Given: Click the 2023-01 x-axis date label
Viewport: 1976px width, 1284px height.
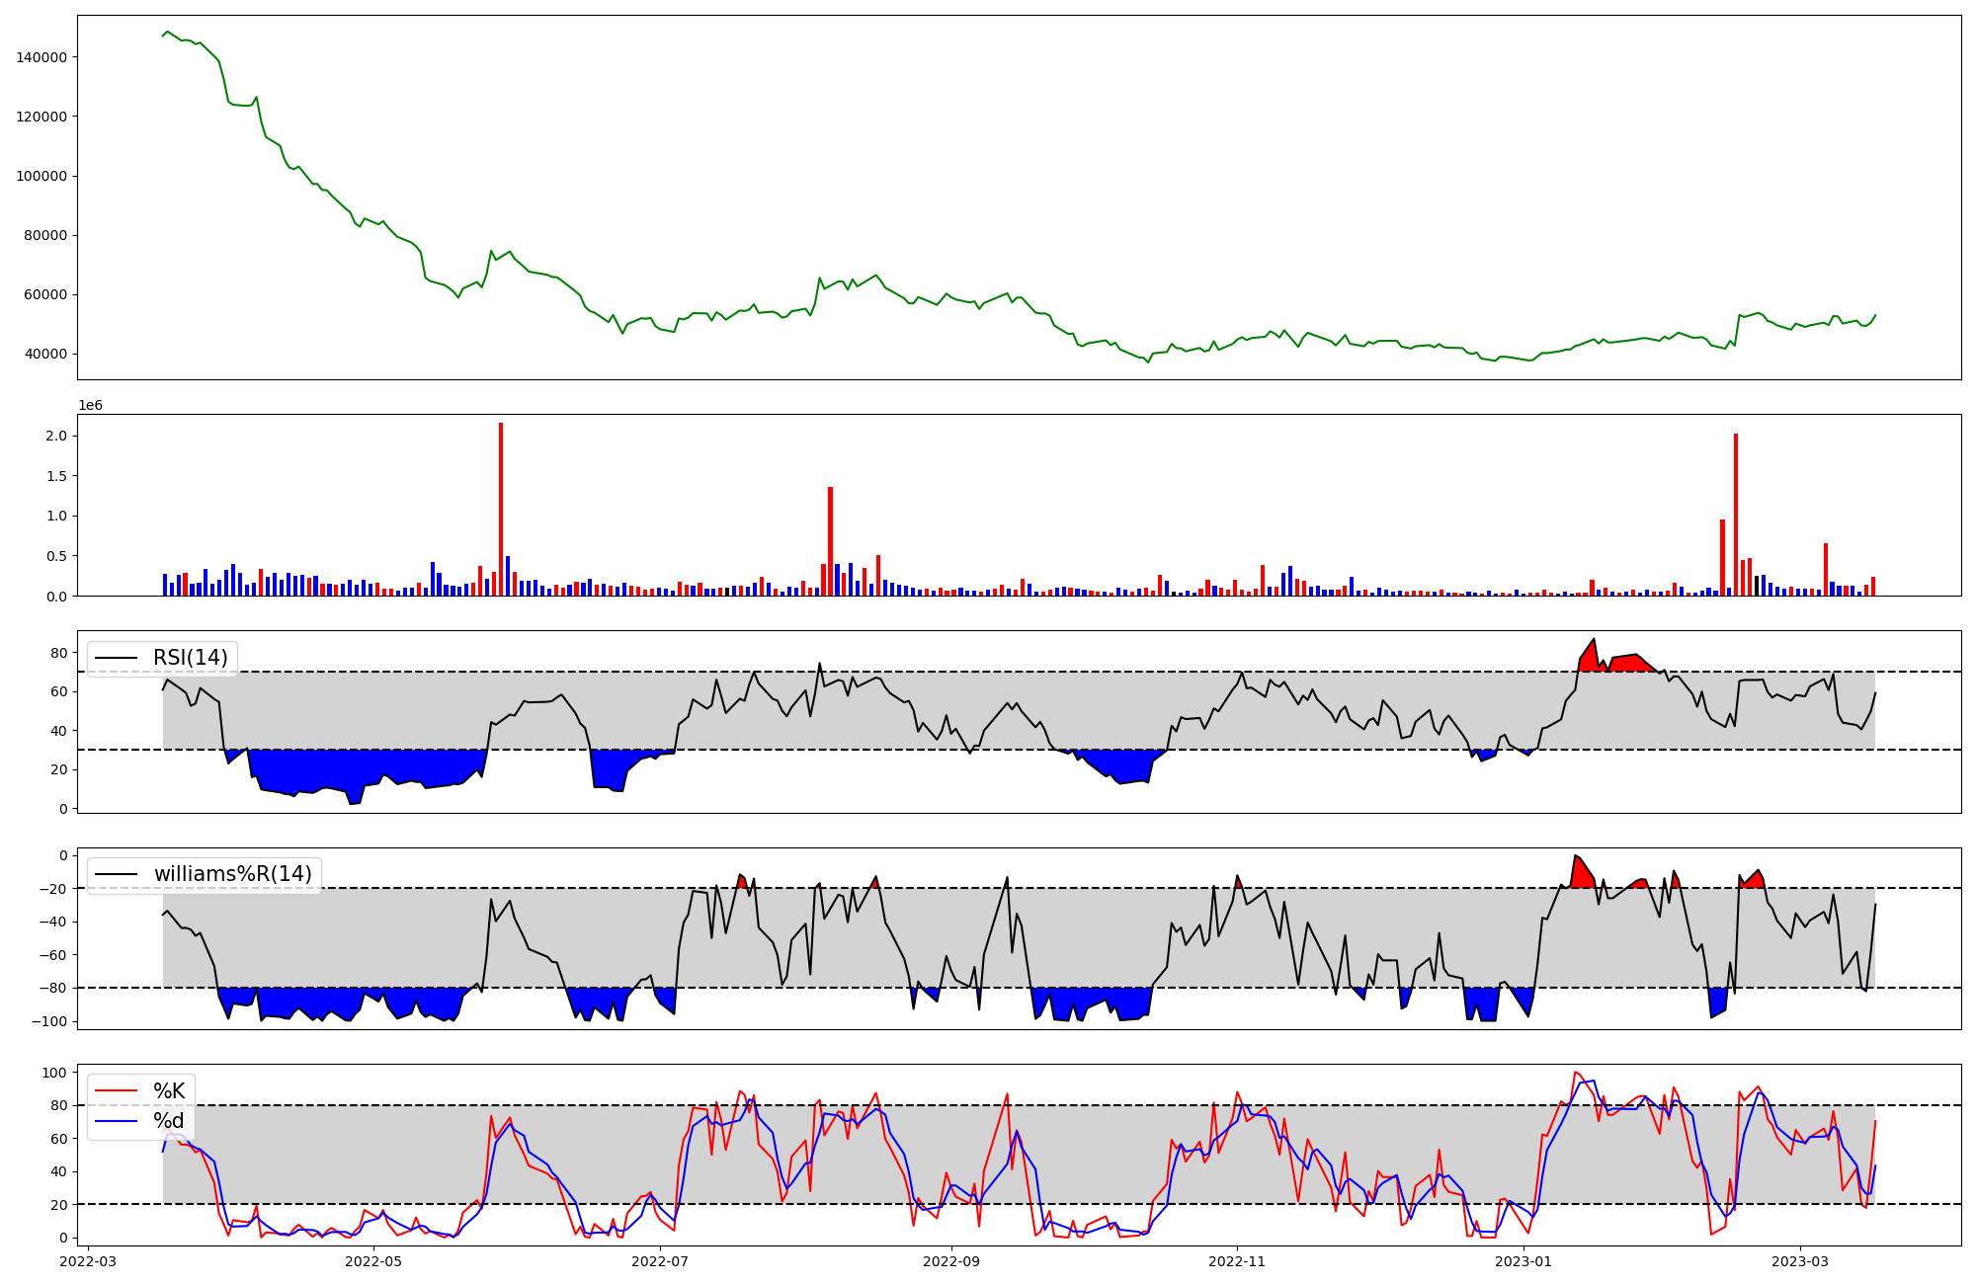Looking at the screenshot, I should click(1523, 1261).
